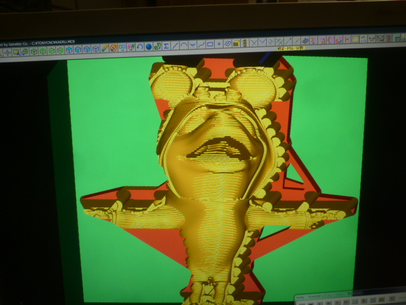Click the undo arrow icon in toolbar
This screenshot has height=305, width=406.
(x=140, y=47)
